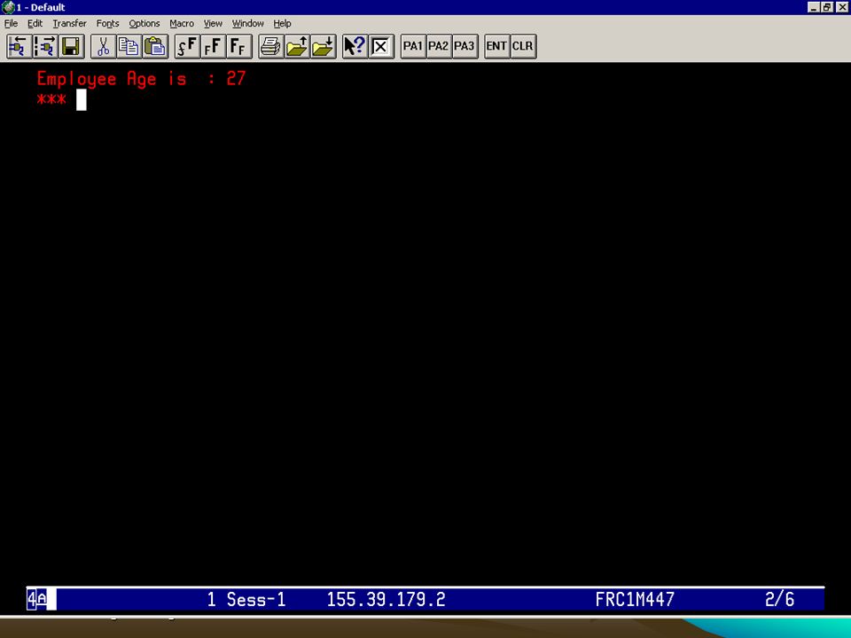Open the View menu
851x638 pixels.
click(213, 23)
